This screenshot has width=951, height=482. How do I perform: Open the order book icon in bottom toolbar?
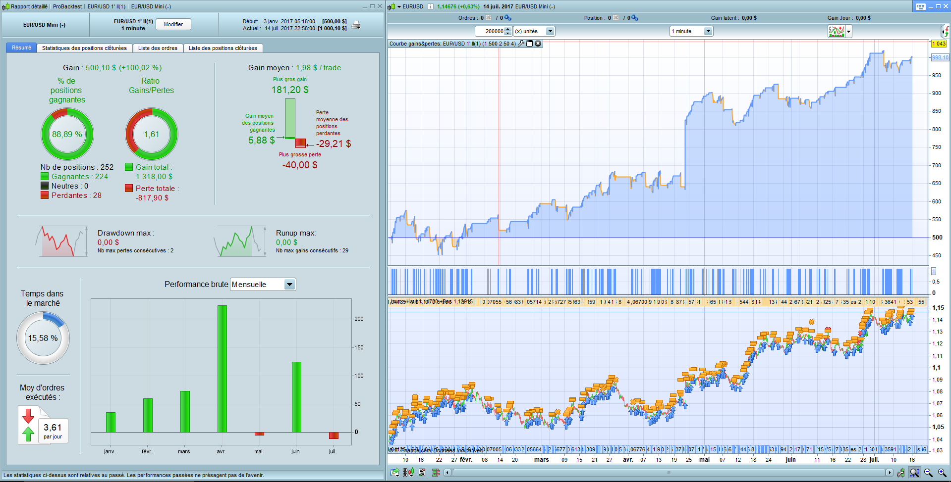(436, 473)
